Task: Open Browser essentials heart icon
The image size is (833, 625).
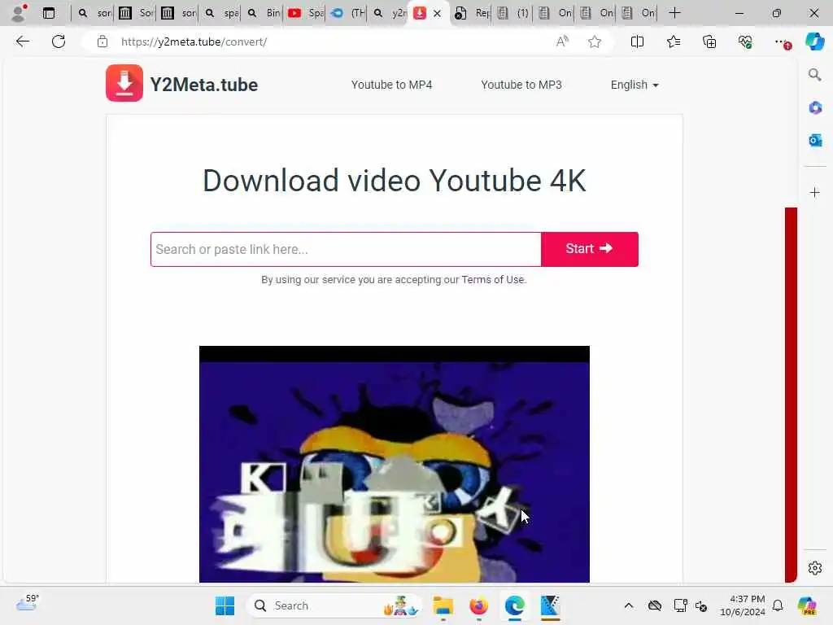Action: click(745, 42)
